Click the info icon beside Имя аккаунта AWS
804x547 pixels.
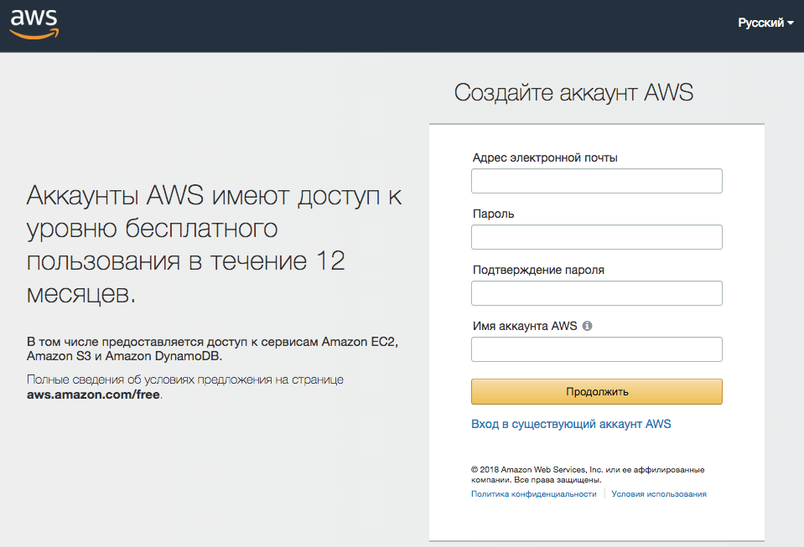(587, 326)
